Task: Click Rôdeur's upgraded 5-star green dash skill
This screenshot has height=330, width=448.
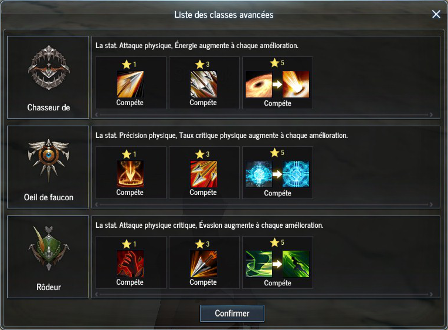Action: (x=296, y=264)
